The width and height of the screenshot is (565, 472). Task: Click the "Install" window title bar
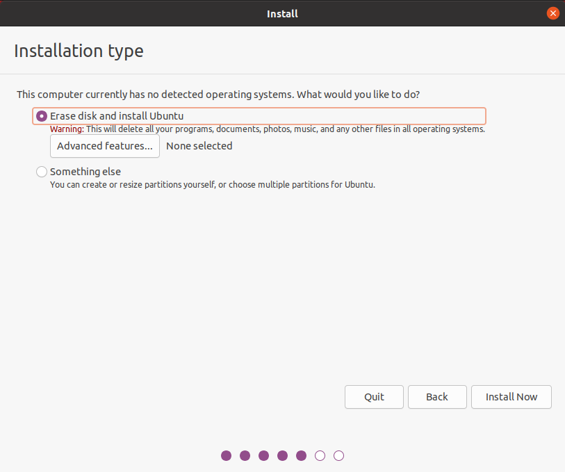[282, 13]
